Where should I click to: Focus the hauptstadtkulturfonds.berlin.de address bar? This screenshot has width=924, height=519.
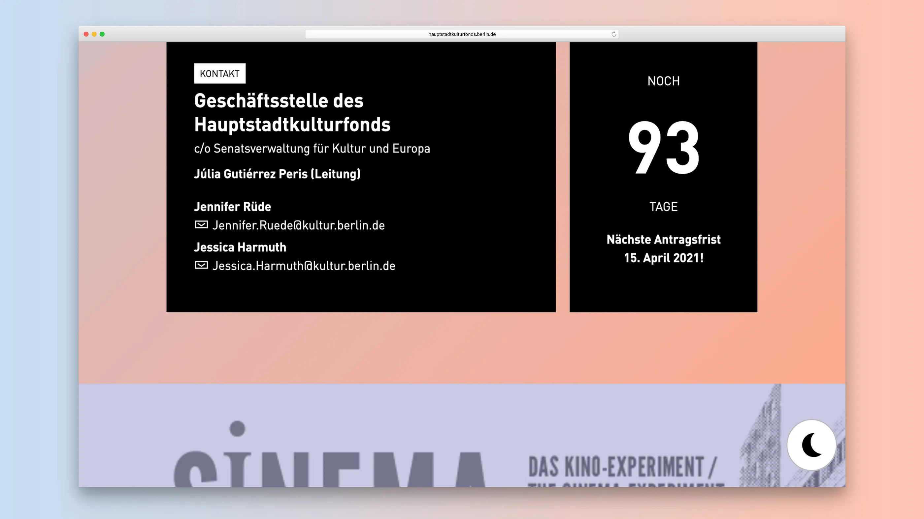[462, 34]
